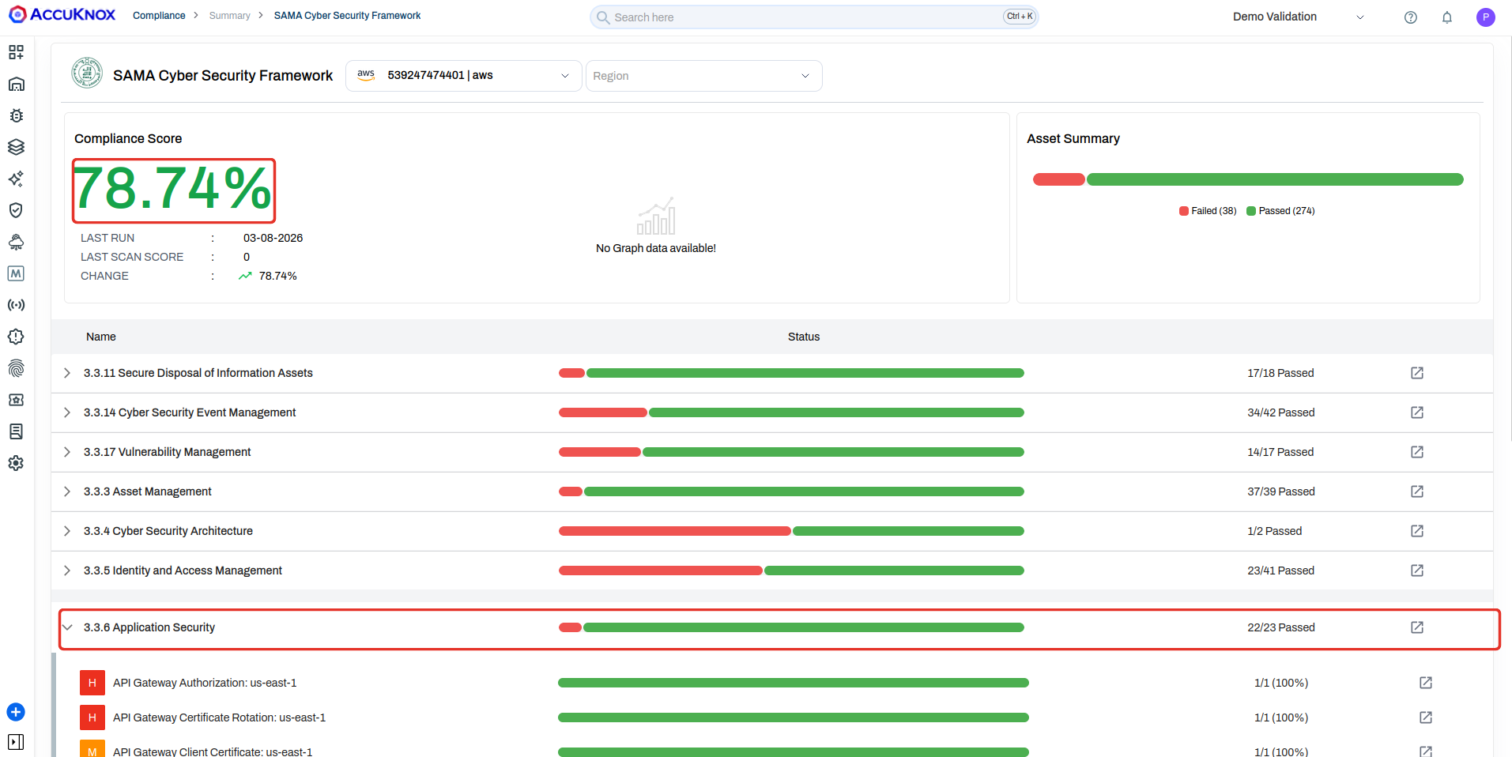This screenshot has width=1512, height=757.
Task: Click the Status column header
Action: click(x=804, y=337)
